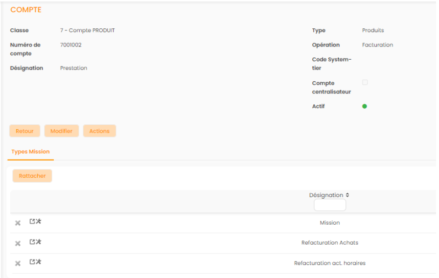This screenshot has height=278, width=439.
Task: Switch to the Types Mission tab
Action: [30, 152]
